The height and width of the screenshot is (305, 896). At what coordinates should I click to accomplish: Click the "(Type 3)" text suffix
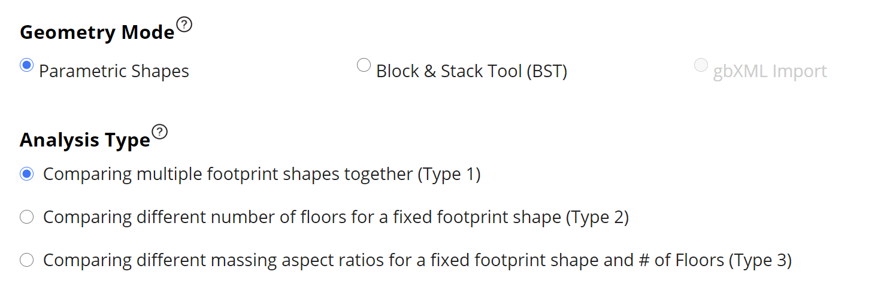(x=760, y=260)
